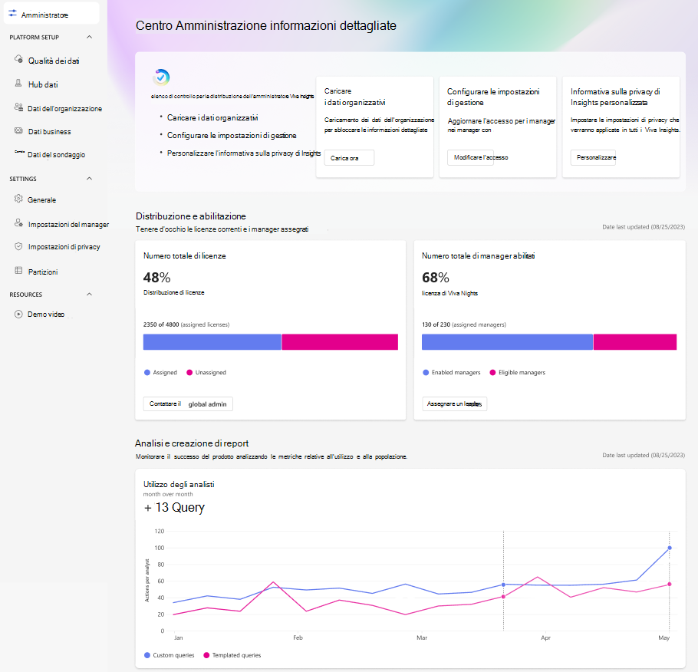
Task: Click the blue data point before Apr
Action: point(503,585)
